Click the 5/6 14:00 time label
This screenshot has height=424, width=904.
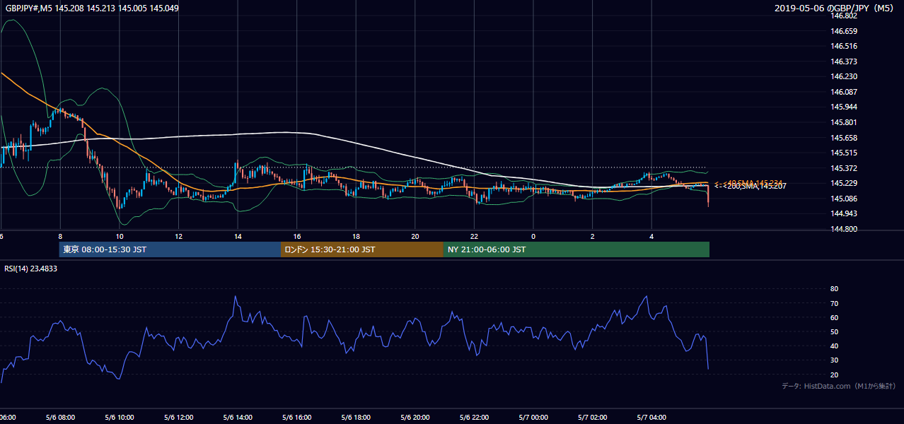click(x=238, y=417)
